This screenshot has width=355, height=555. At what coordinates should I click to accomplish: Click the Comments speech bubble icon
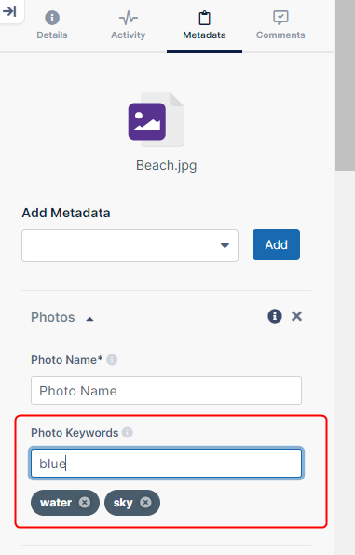[280, 18]
